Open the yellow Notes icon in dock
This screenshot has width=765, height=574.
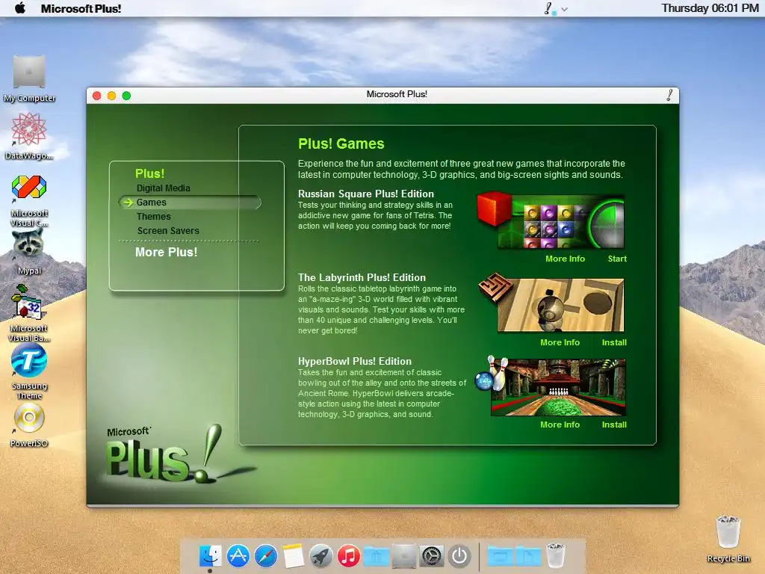coord(293,556)
